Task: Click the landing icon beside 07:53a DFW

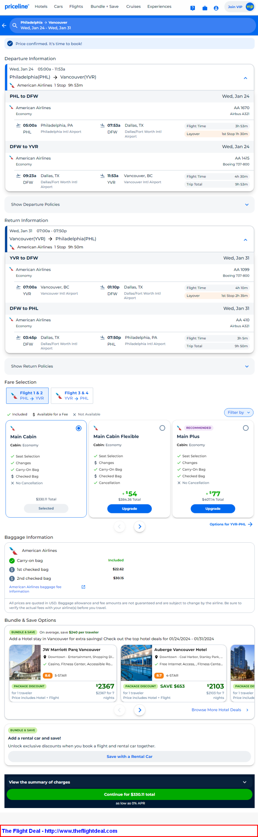Action: pyautogui.click(x=102, y=125)
